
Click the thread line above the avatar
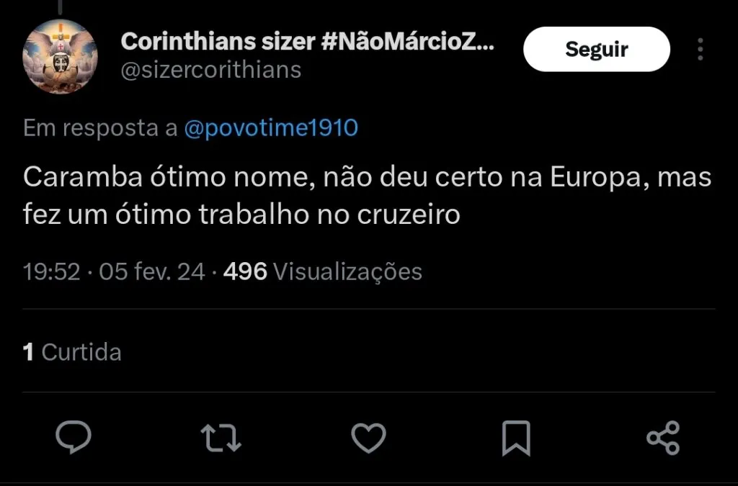click(x=60, y=6)
